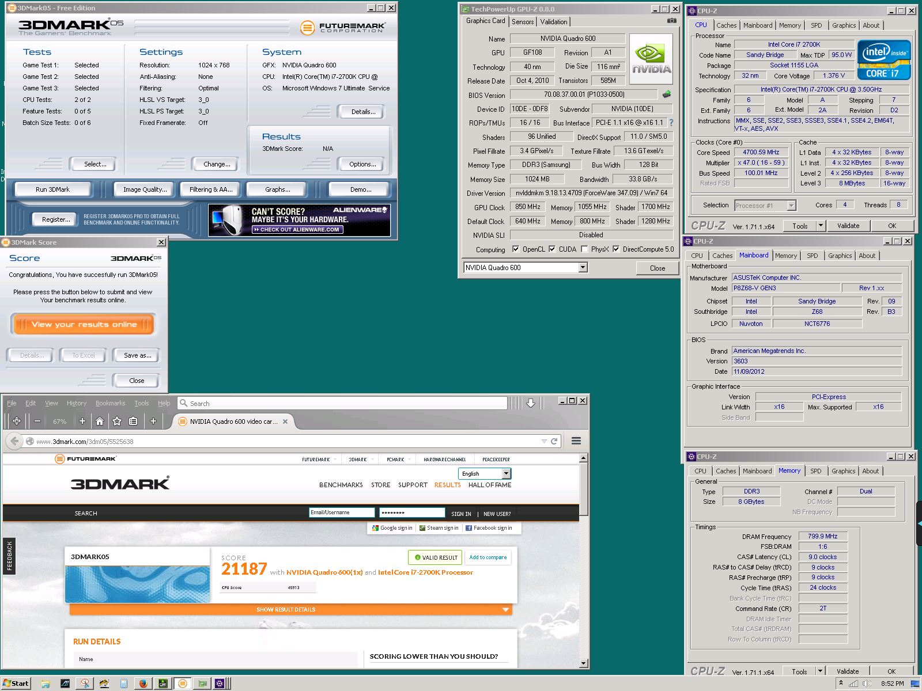Viewport: 922px width, 691px height.
Task: Open the Sensors tab in GPU-Z
Action: pyautogui.click(x=523, y=21)
